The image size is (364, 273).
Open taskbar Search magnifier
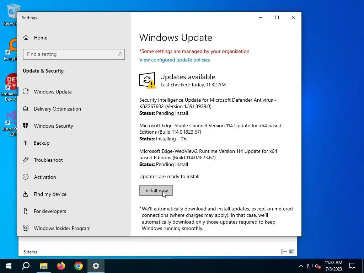[x=26, y=266]
